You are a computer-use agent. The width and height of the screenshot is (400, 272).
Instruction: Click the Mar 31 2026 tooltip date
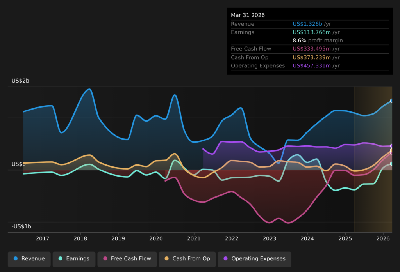point(248,15)
